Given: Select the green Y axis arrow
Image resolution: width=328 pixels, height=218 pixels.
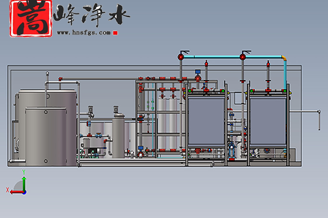Looking at the screenshot, I should 24,175.
